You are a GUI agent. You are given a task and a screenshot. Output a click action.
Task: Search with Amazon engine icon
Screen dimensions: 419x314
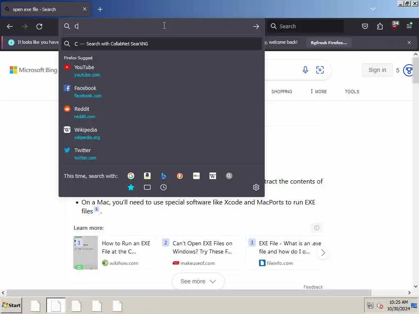[147, 176]
